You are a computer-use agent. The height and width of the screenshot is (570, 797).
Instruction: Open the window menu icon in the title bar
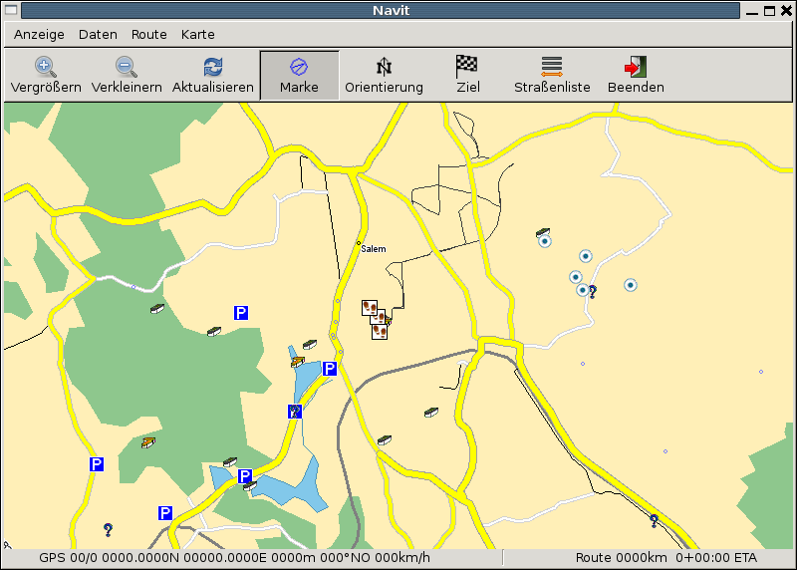pyautogui.click(x=11, y=10)
